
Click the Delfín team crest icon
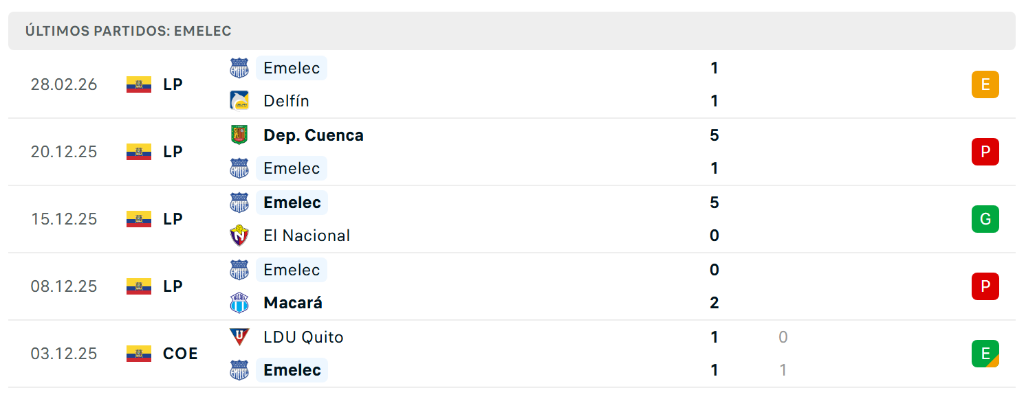(x=239, y=101)
